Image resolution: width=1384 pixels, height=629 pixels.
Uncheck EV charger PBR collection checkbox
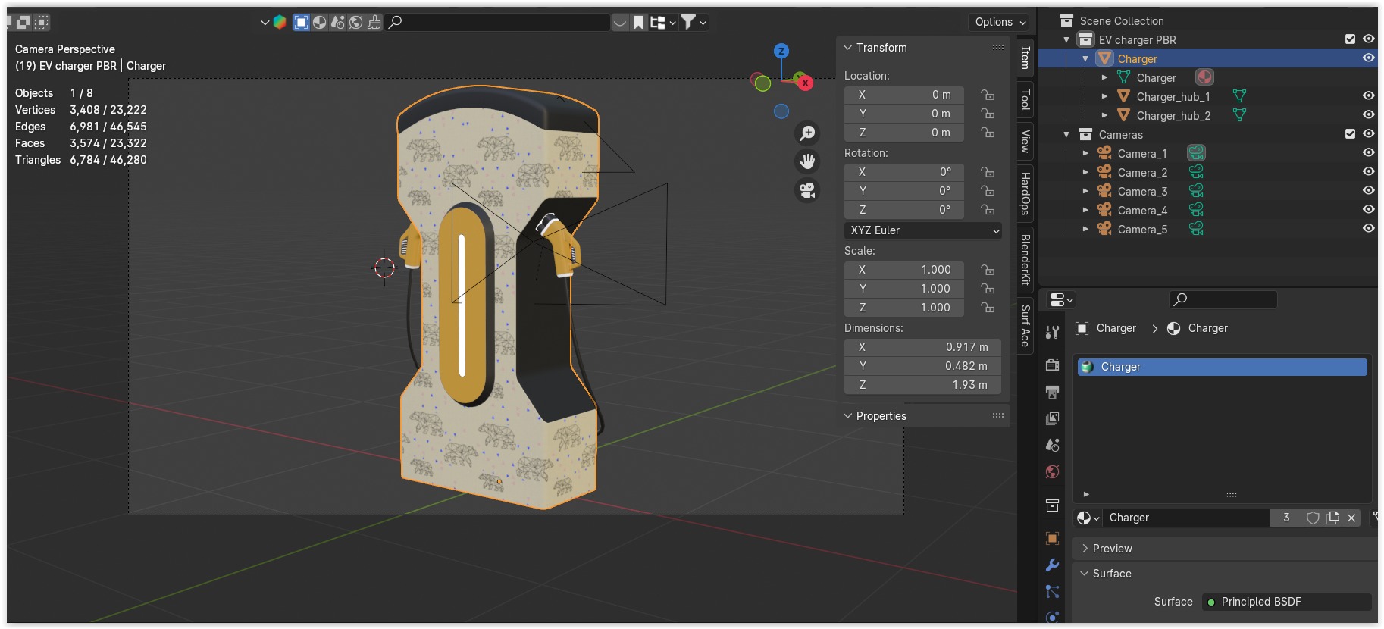pyautogui.click(x=1350, y=39)
